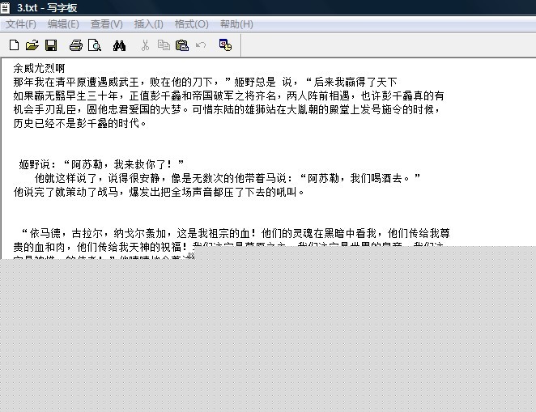Open the 插入(I) menu

tap(149, 24)
